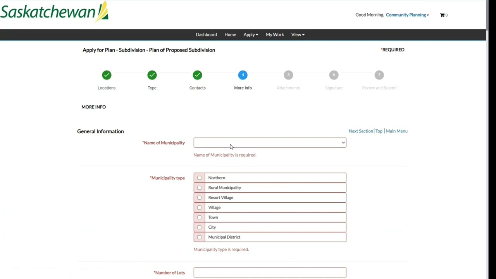
Task: Click the Saskatchewan logo
Action: [54, 12]
